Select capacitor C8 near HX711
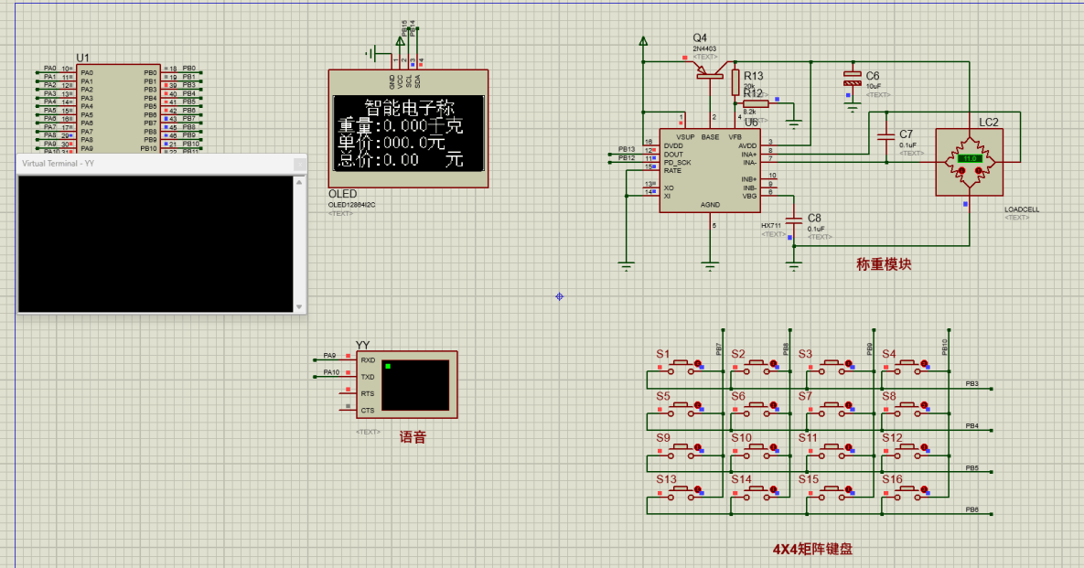 [792, 222]
